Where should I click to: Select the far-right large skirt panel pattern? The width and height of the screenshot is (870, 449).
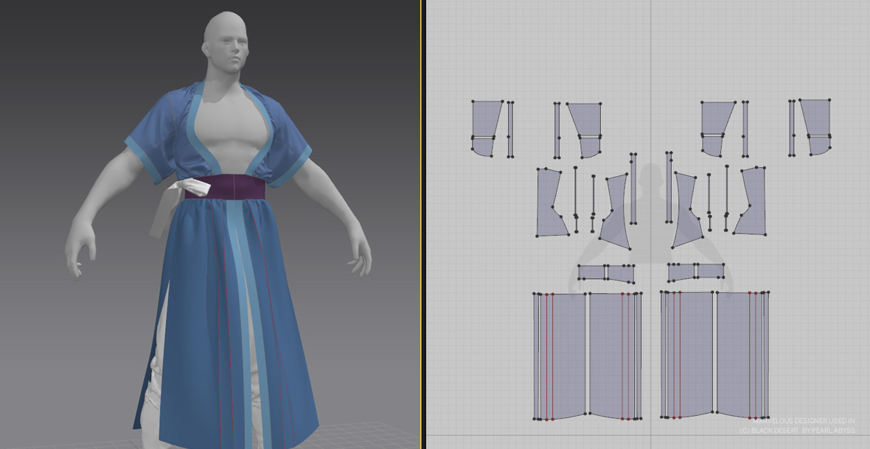739,354
